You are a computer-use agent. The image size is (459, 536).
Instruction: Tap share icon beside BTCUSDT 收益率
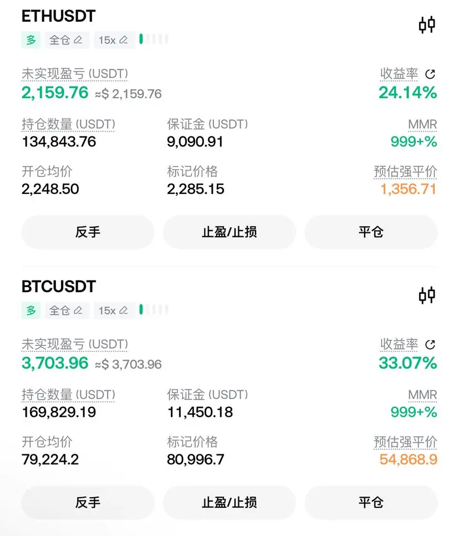point(430,344)
